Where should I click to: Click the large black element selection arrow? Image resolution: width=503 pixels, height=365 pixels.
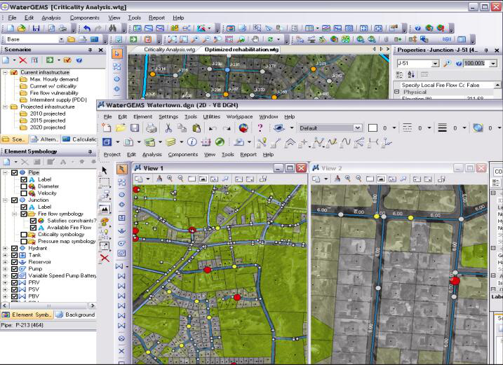[105, 170]
